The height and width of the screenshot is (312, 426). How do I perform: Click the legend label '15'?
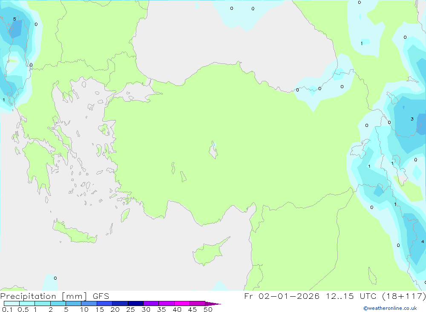(x=100, y=309)
